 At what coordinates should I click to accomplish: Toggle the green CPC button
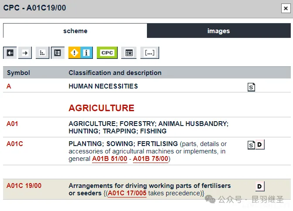tap(107, 53)
